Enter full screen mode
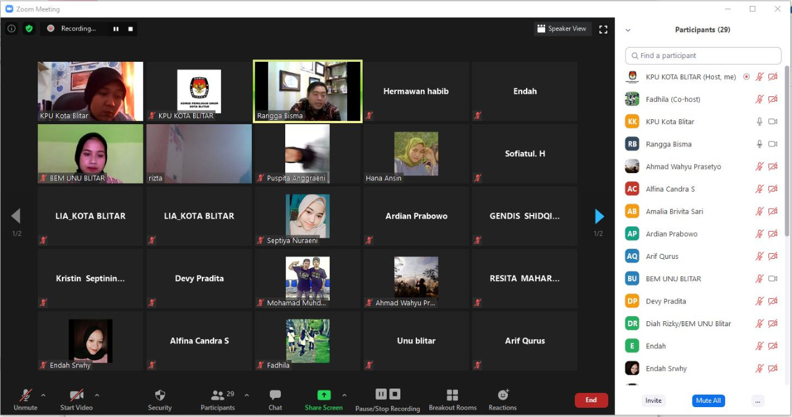Image resolution: width=792 pixels, height=417 pixels. 603,29
